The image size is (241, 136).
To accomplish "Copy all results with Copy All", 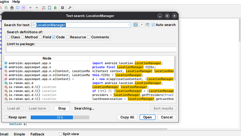I will coord(127,117).
